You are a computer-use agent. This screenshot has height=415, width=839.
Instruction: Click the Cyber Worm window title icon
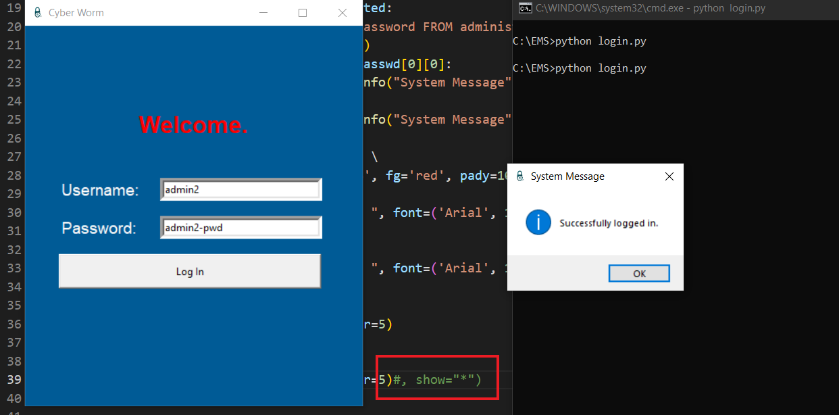point(37,13)
